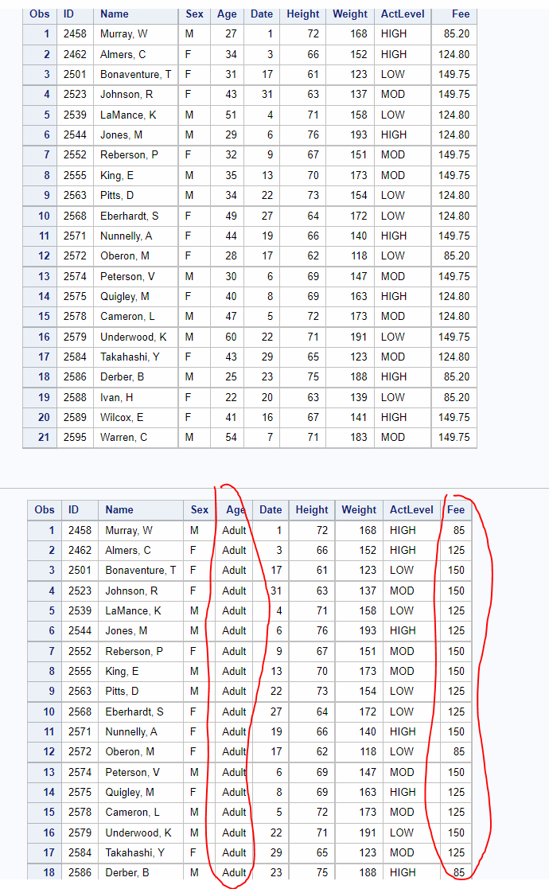Select 149.75 fee in Johnson, R row
The width and height of the screenshot is (549, 889).
(454, 94)
